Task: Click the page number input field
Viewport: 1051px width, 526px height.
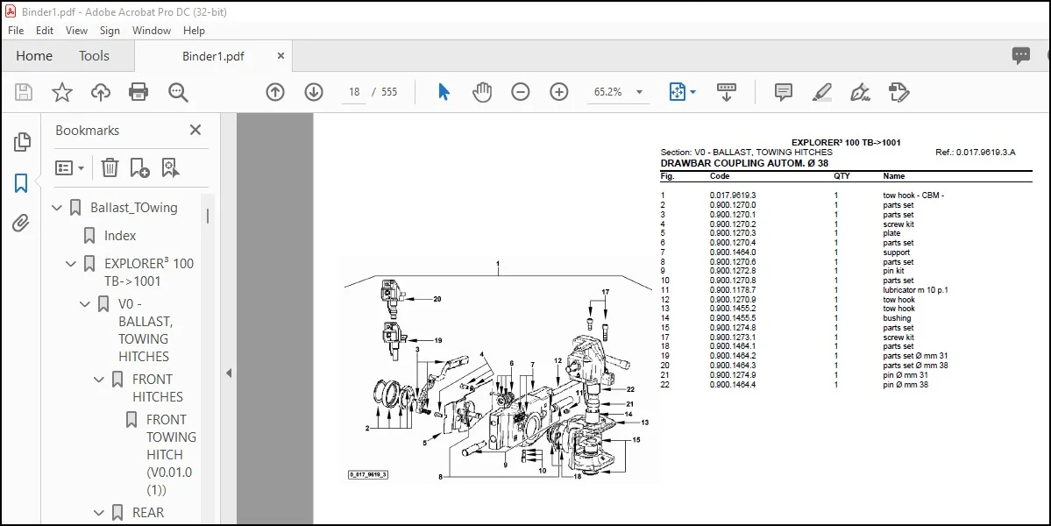Action: coord(354,92)
